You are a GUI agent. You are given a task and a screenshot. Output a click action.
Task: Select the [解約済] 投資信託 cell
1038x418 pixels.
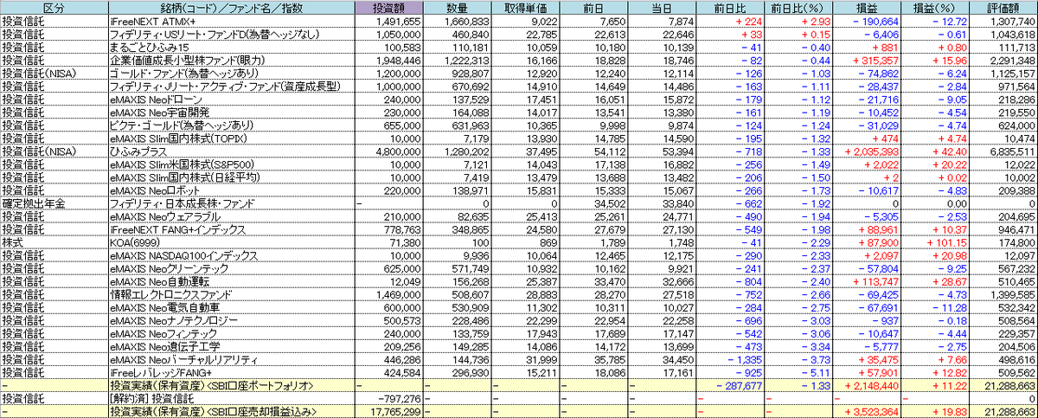click(x=230, y=398)
